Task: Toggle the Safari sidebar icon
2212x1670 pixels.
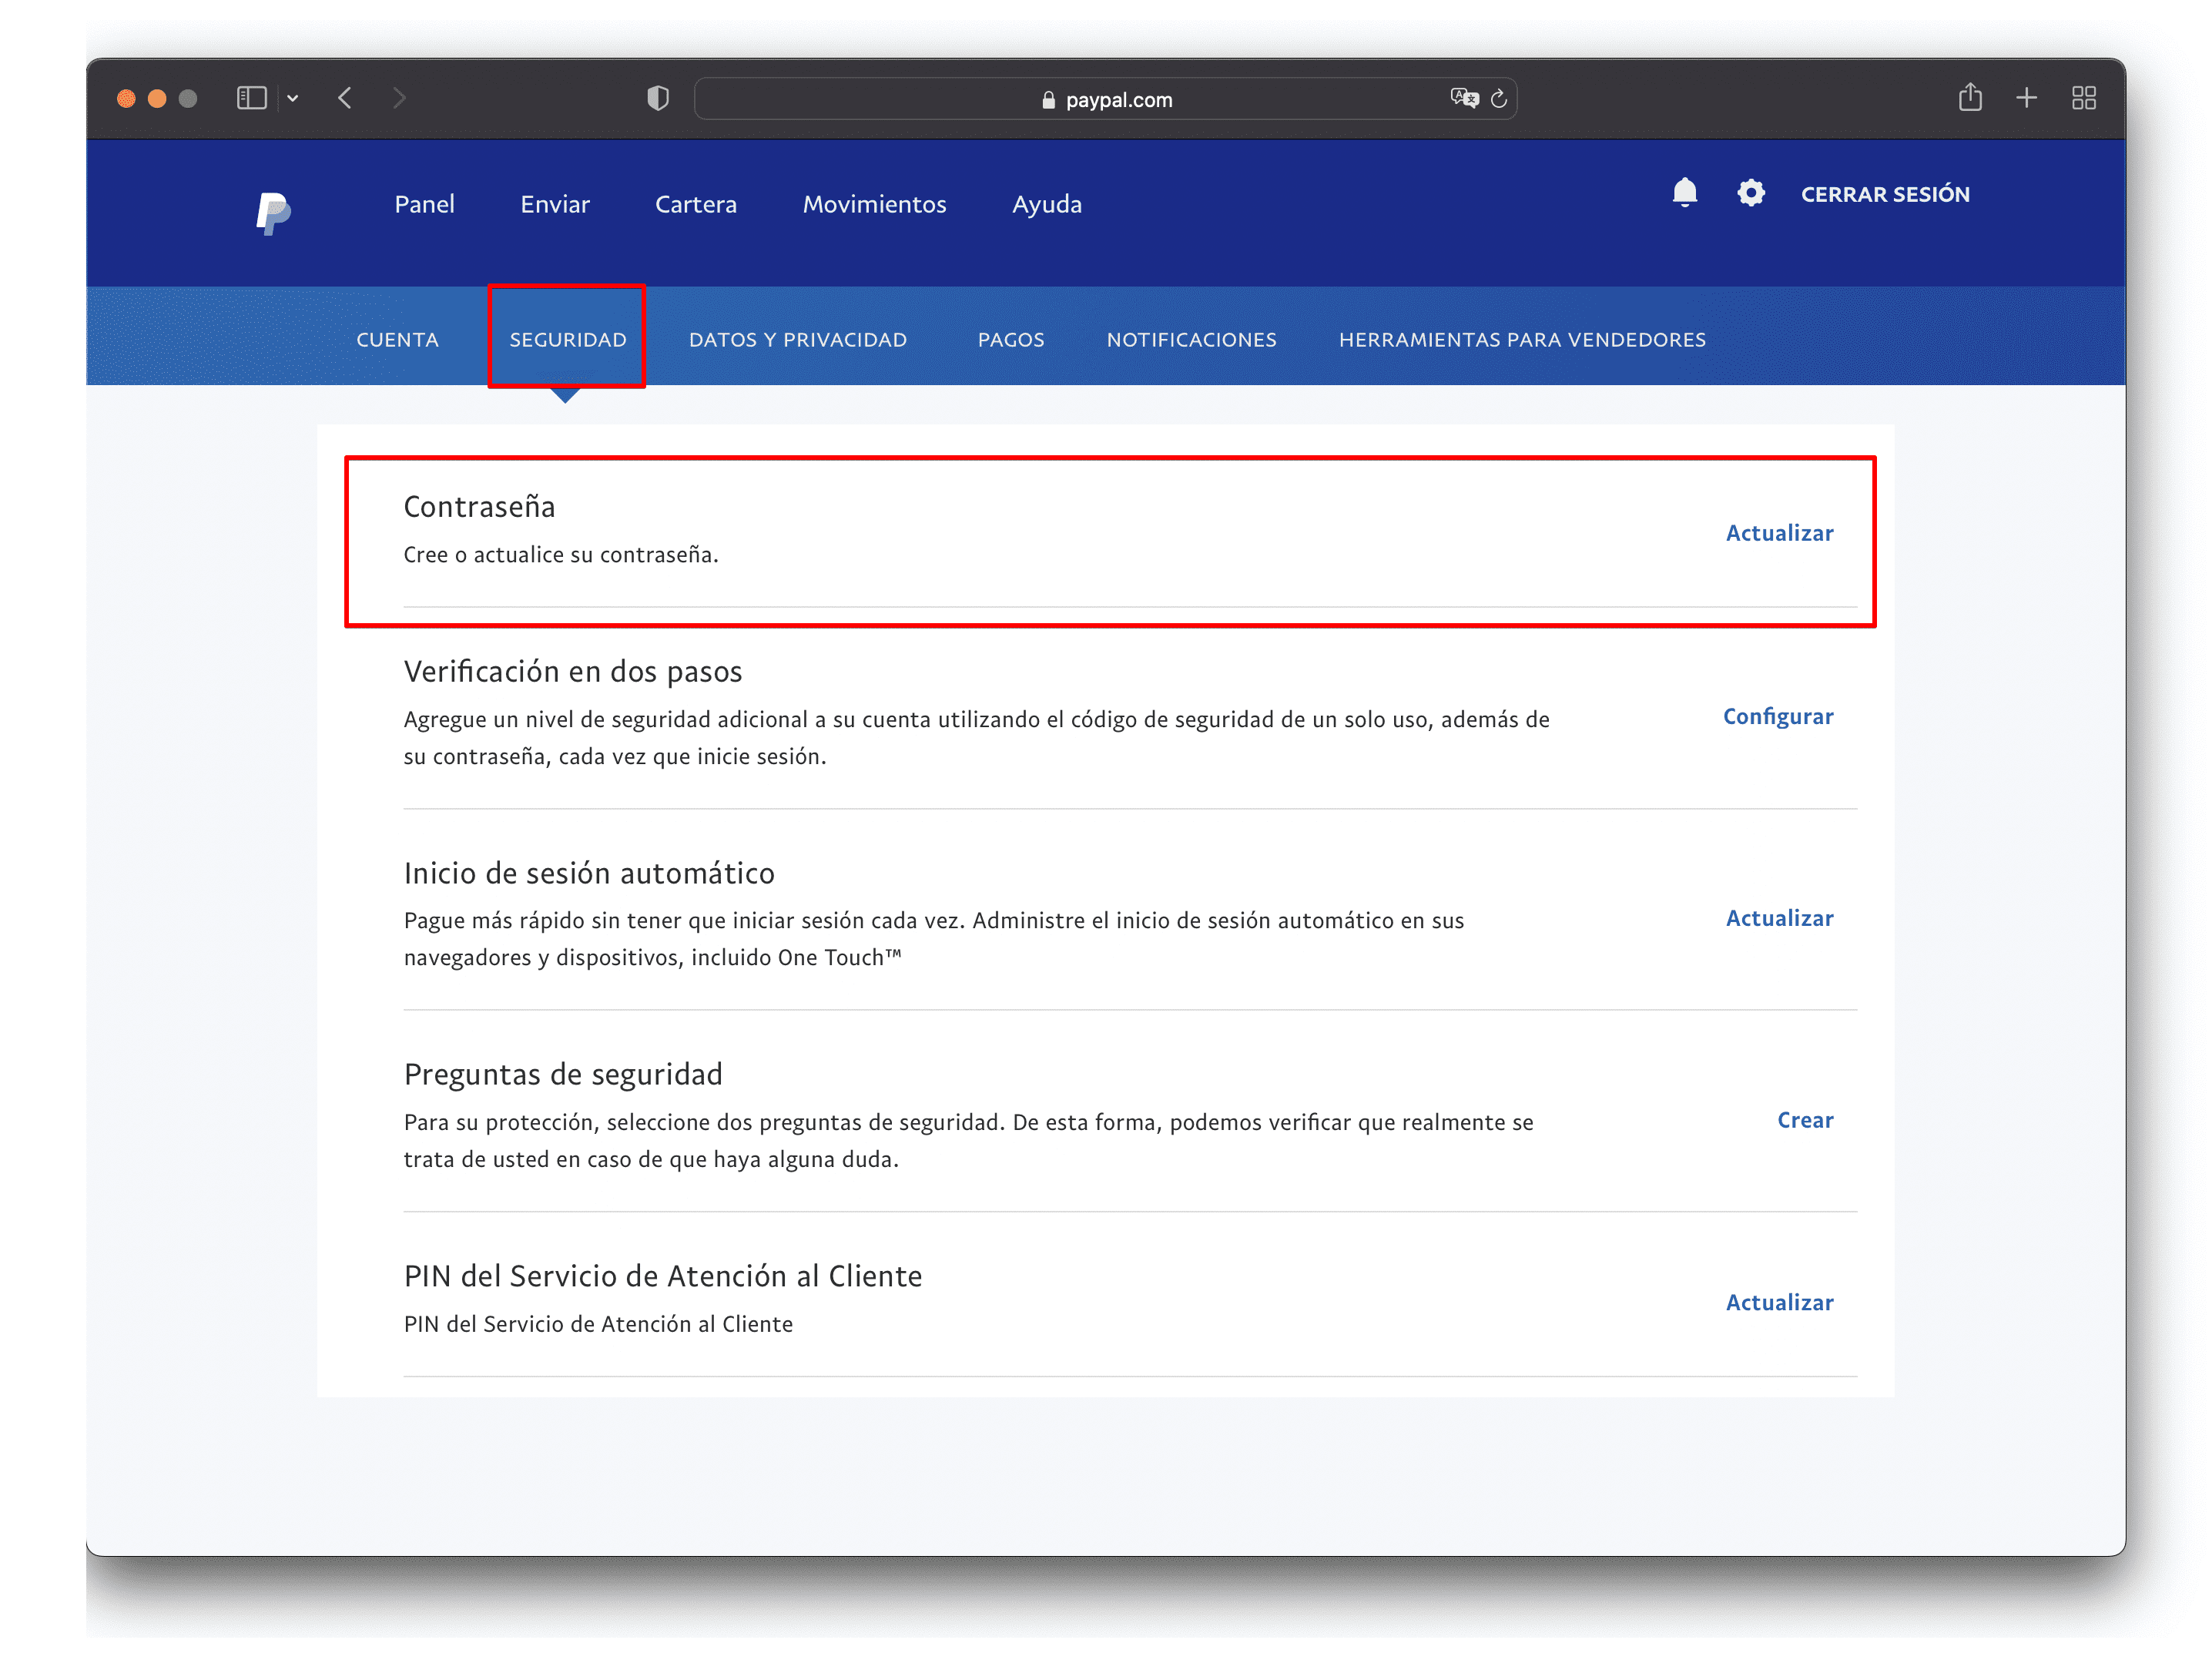Action: tap(251, 98)
